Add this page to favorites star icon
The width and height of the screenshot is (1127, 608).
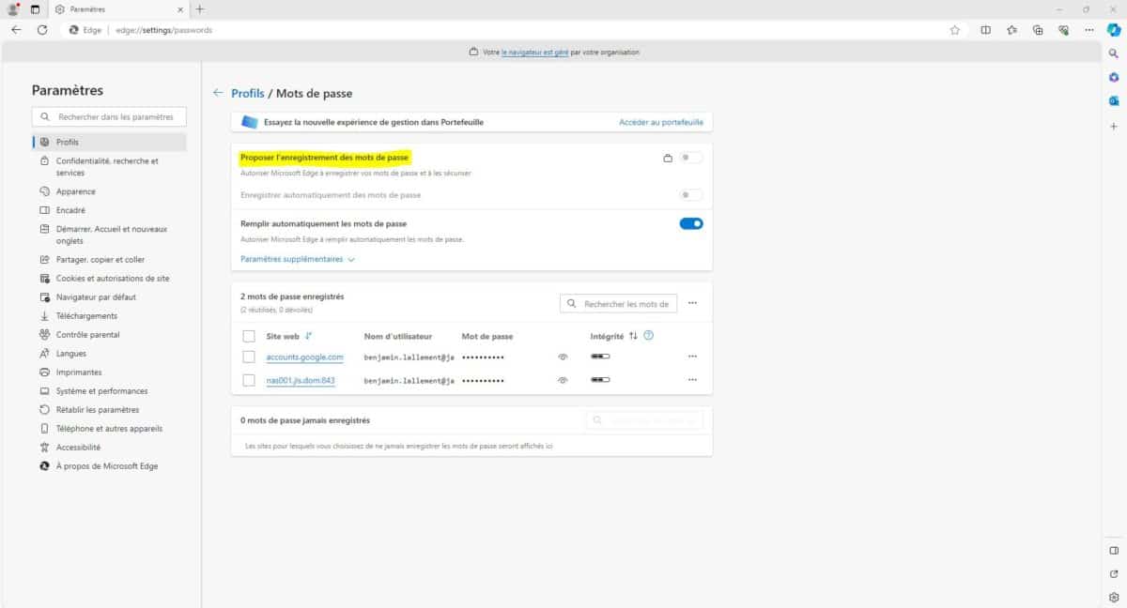[x=955, y=30]
